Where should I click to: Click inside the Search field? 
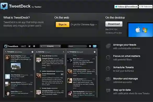(x=77, y=46)
